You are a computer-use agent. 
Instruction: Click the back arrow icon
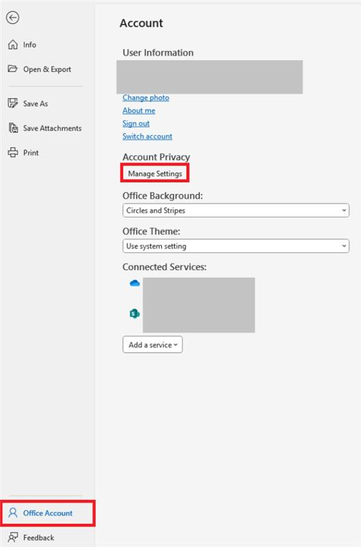pyautogui.click(x=12, y=18)
